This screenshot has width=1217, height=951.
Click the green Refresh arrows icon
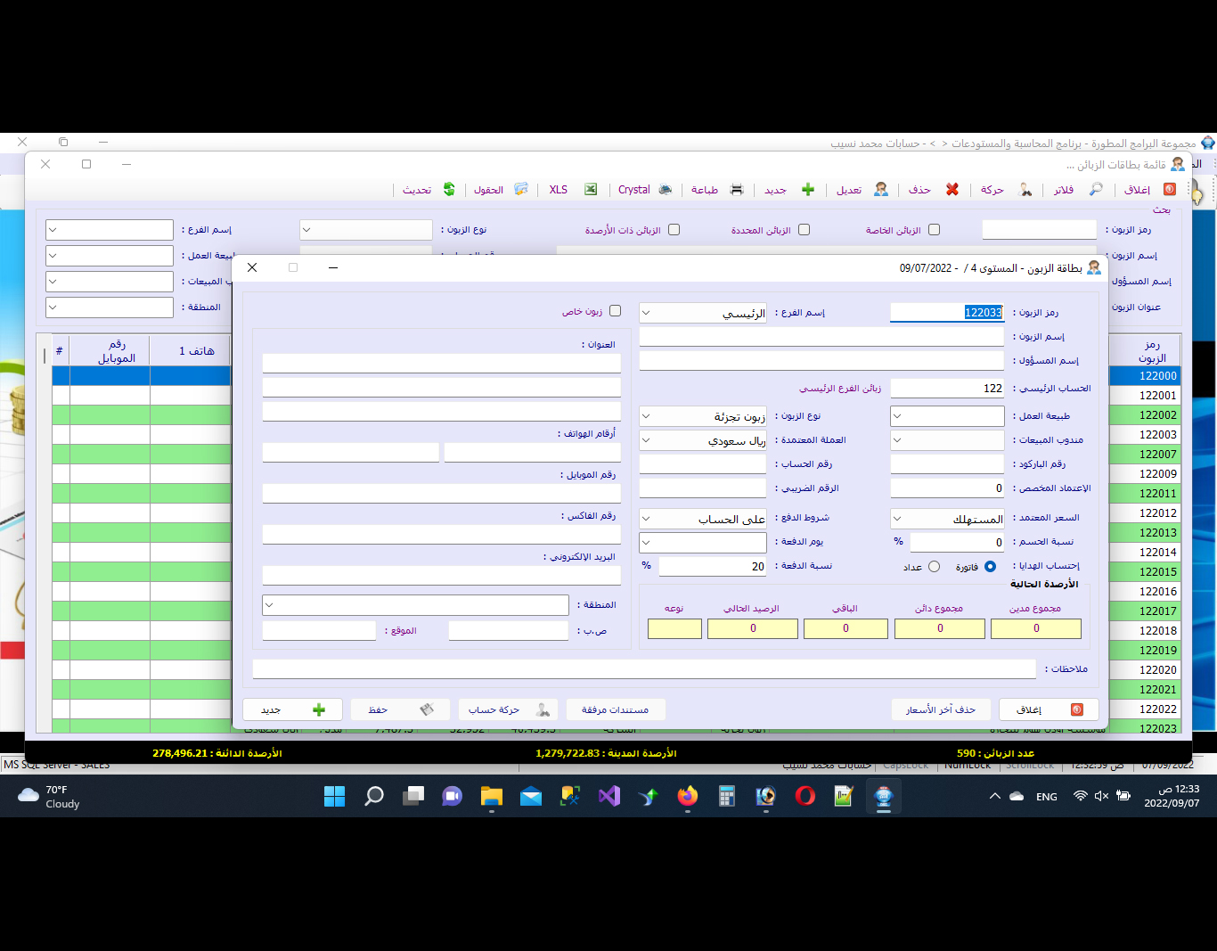tap(449, 190)
